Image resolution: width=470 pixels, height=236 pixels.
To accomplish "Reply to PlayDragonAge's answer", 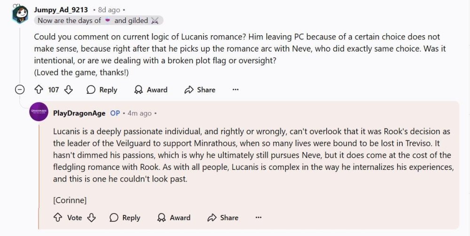I will click(125, 218).
